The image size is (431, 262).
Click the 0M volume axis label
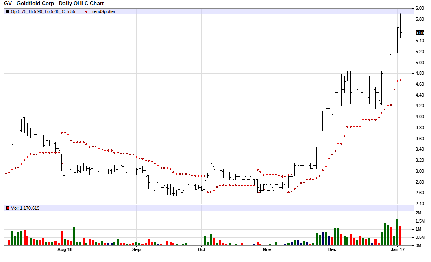tap(418, 245)
